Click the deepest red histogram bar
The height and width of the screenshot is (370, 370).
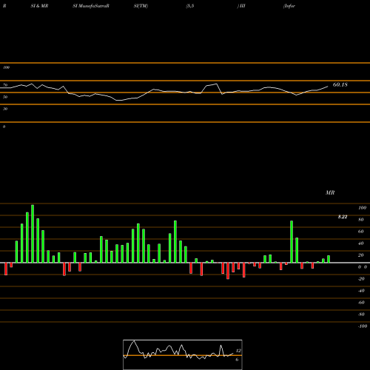point(228,271)
